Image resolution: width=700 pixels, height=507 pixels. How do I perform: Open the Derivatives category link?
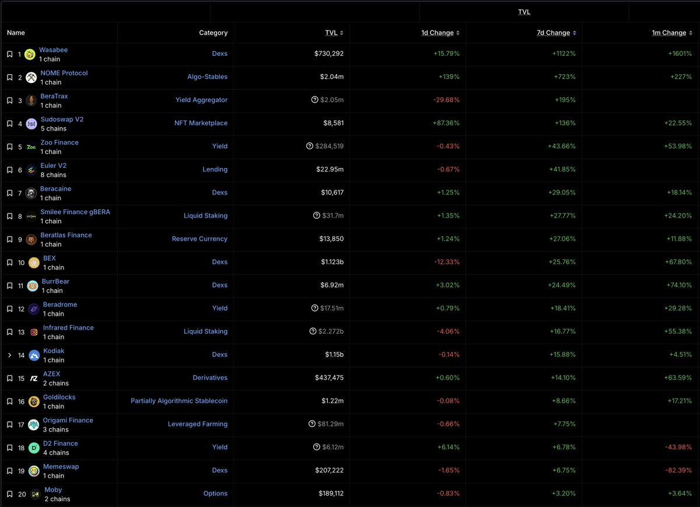[210, 377]
